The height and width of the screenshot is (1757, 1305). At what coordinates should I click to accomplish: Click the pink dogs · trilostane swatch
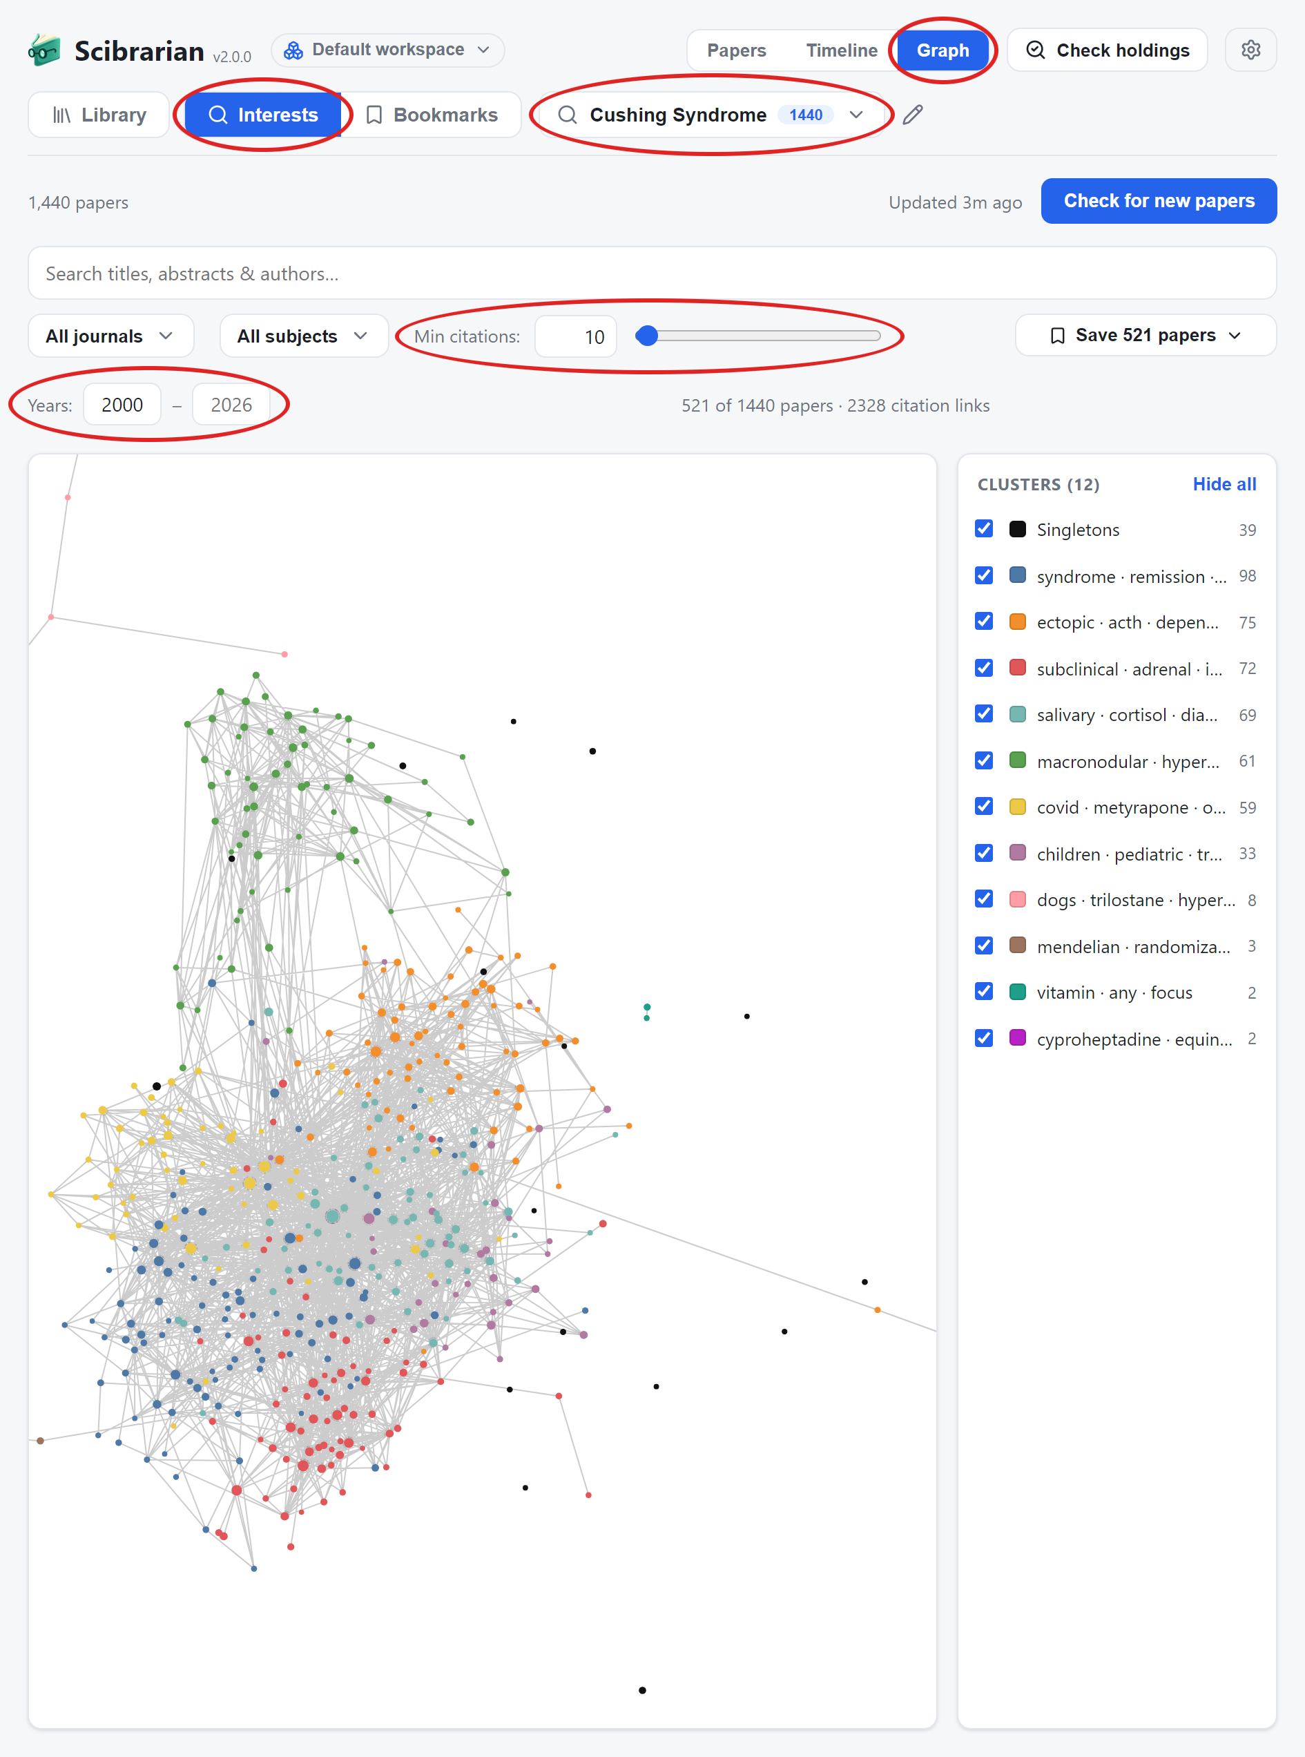coord(1018,899)
